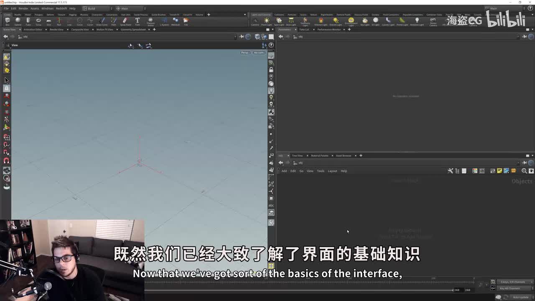This screenshot has height=301, width=535.
Task: Select the L-System shelf tool
Action: (164, 21)
